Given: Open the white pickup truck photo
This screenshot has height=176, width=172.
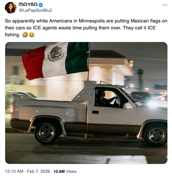Looking at the screenshot, I should [x=86, y=103].
